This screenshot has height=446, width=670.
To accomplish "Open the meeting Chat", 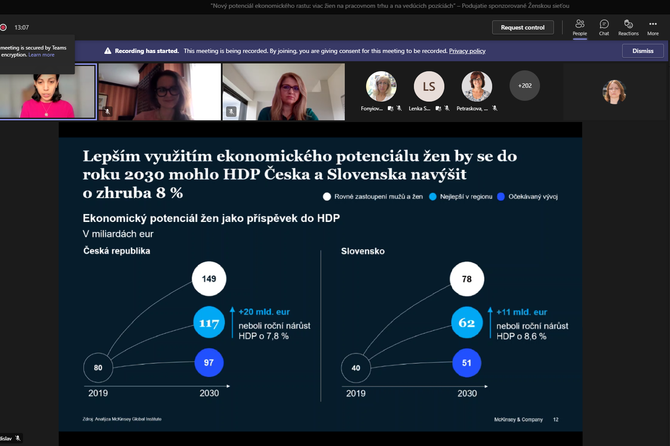I will [604, 27].
